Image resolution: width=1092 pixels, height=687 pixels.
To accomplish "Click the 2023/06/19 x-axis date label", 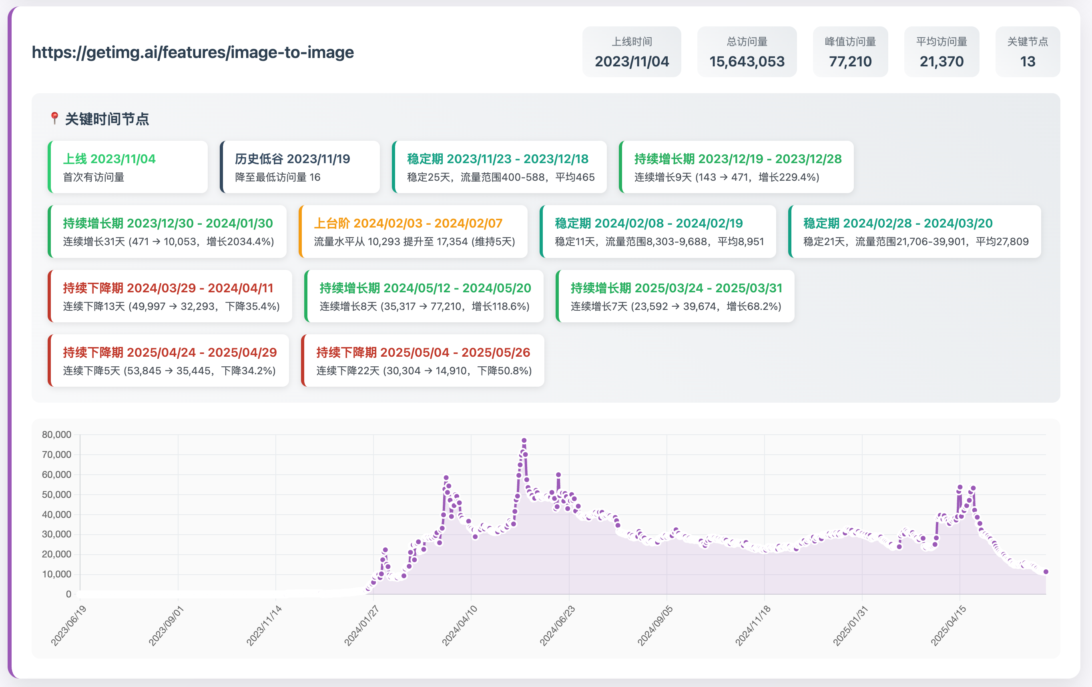I will 68,625.
